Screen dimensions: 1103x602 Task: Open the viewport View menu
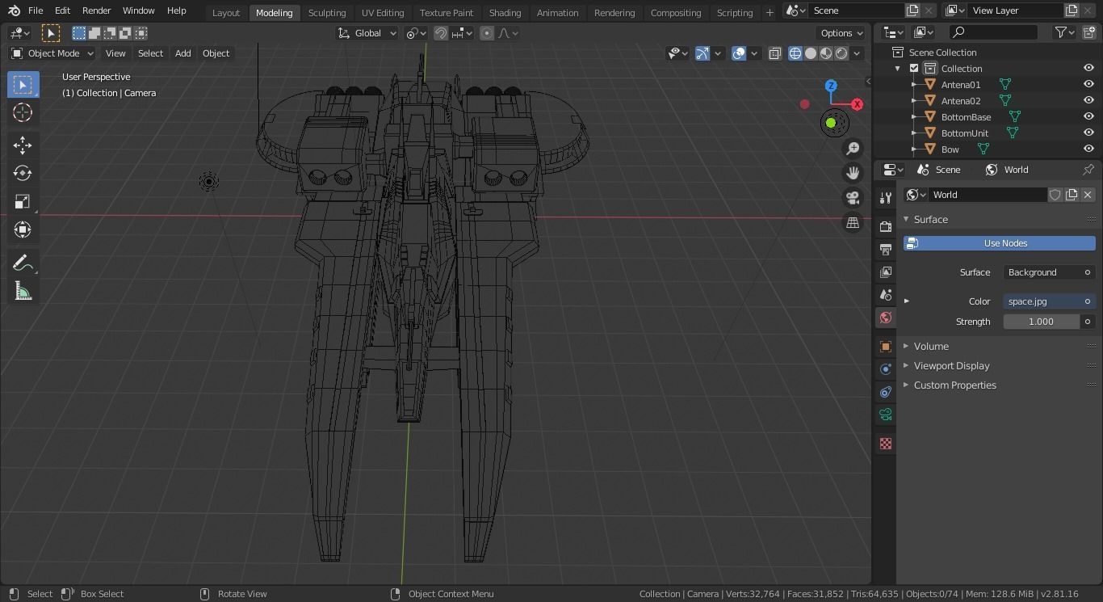[115, 53]
